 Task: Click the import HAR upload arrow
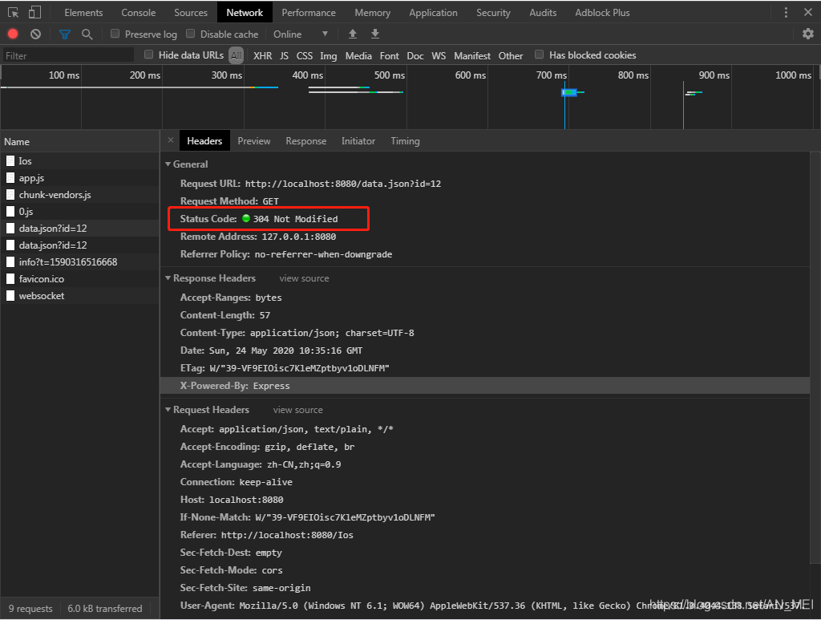point(353,34)
